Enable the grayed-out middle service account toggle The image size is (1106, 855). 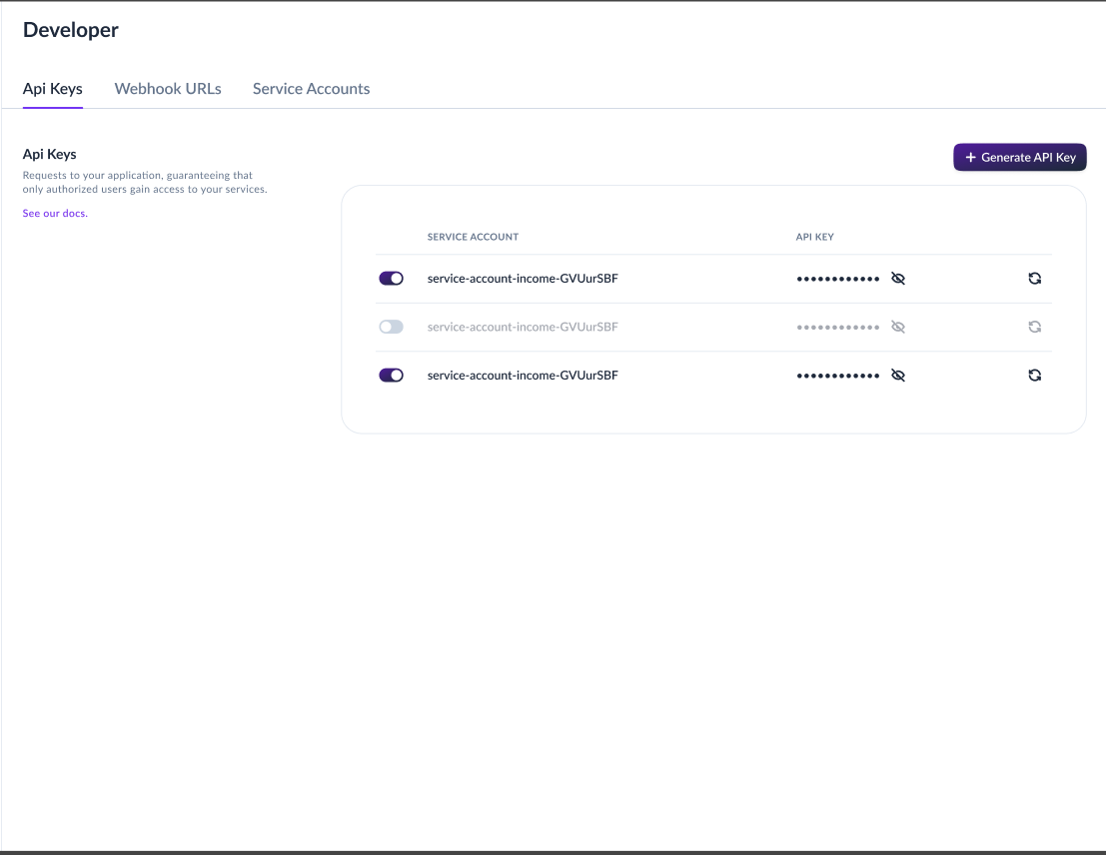(x=391, y=327)
